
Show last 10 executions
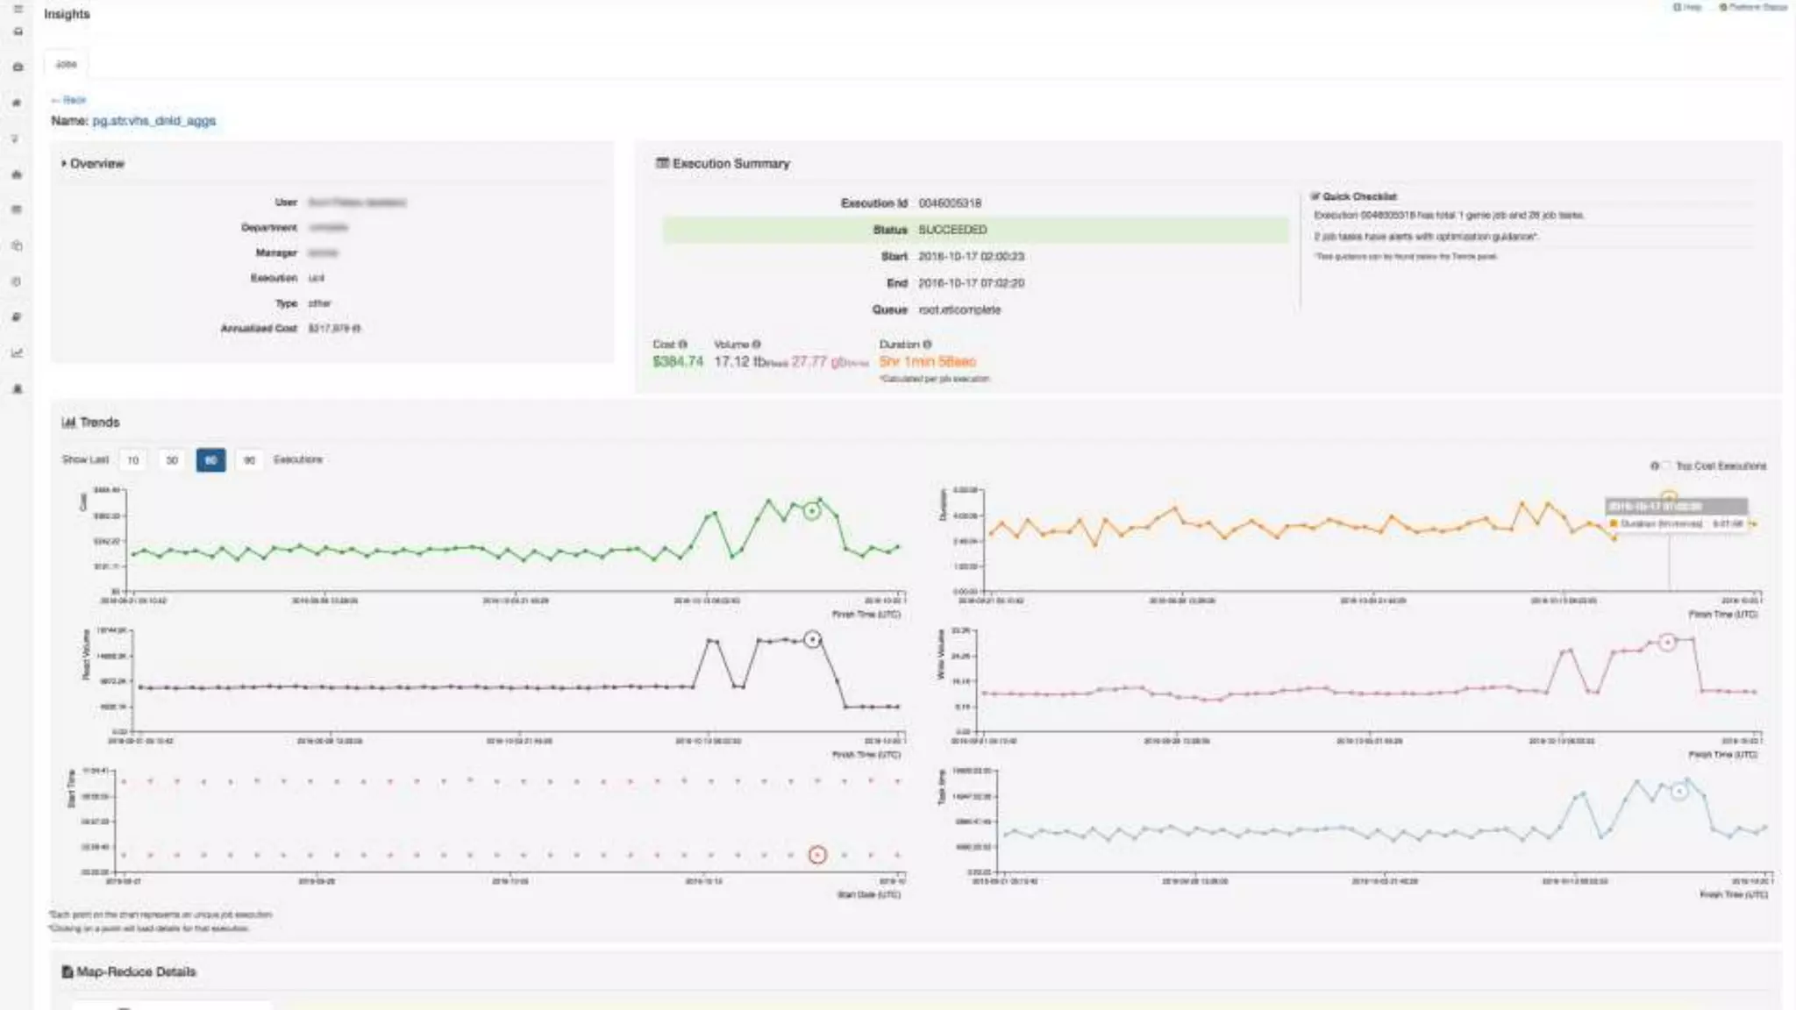[x=133, y=460]
